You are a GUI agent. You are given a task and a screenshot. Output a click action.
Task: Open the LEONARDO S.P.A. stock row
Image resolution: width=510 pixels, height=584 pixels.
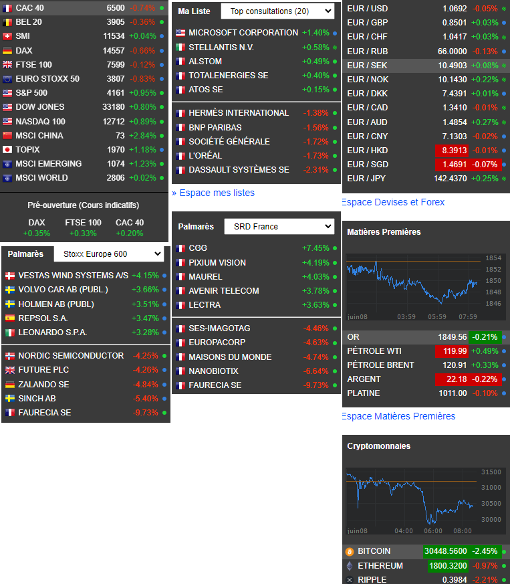[86, 332]
